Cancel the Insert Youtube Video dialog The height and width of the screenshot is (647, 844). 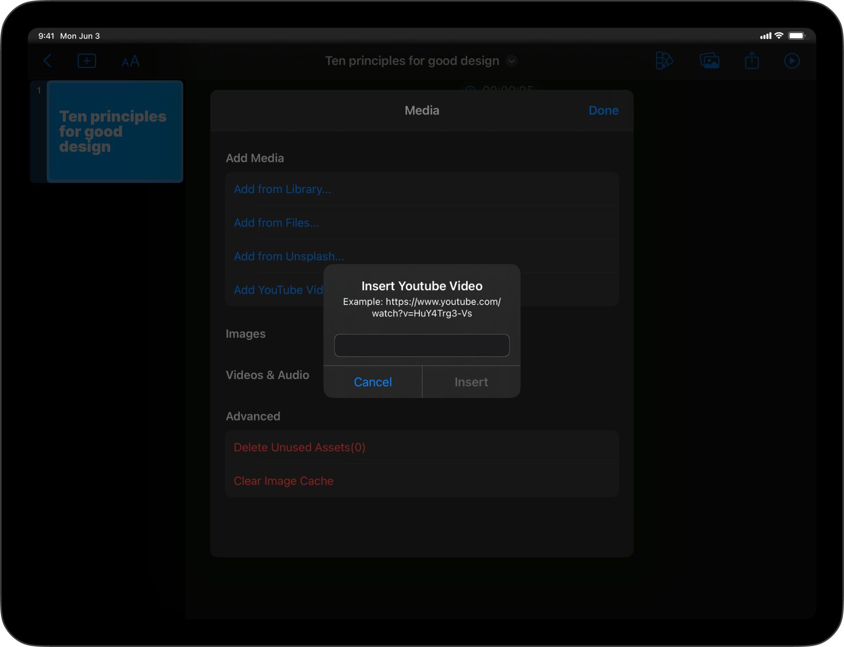tap(373, 382)
